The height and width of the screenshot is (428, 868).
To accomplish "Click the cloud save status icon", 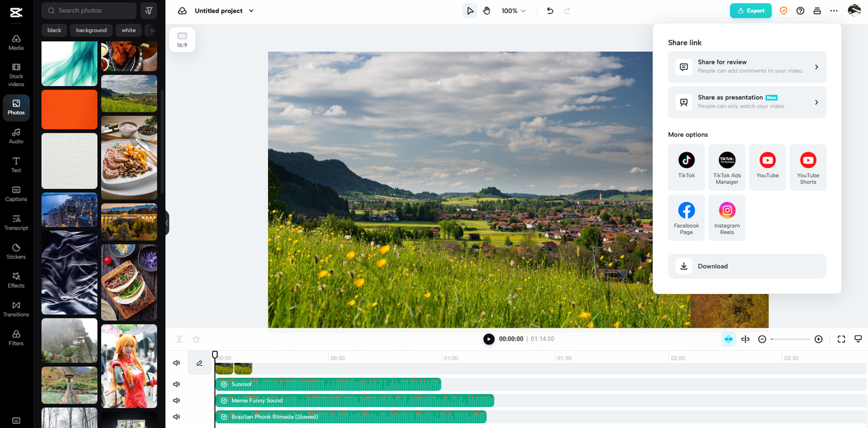I will 182,11.
